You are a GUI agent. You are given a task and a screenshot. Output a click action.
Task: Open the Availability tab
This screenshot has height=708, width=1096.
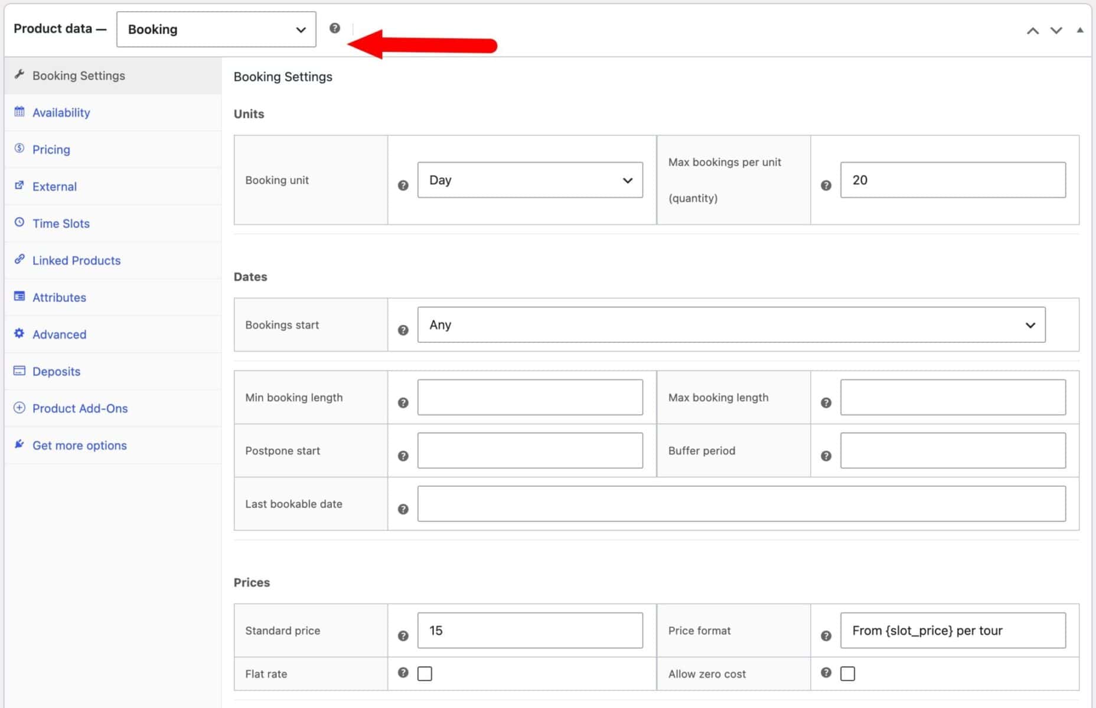(x=113, y=113)
